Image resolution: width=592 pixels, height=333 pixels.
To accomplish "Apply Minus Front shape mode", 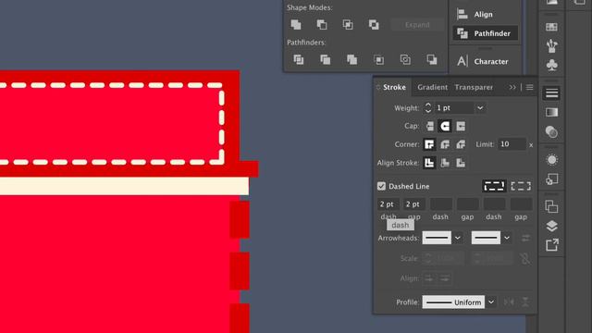I will coord(322,25).
